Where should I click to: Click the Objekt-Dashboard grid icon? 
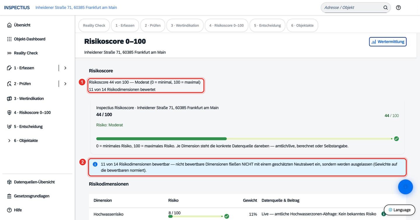click(x=9, y=39)
